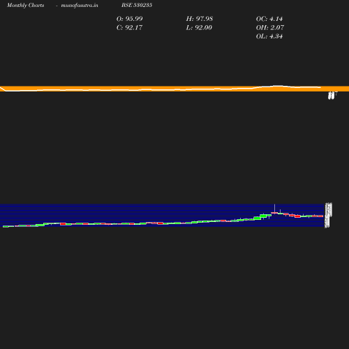The height and width of the screenshot is (349, 349).
Task: Select the tallest candle wick at peak
Action: [274, 209]
